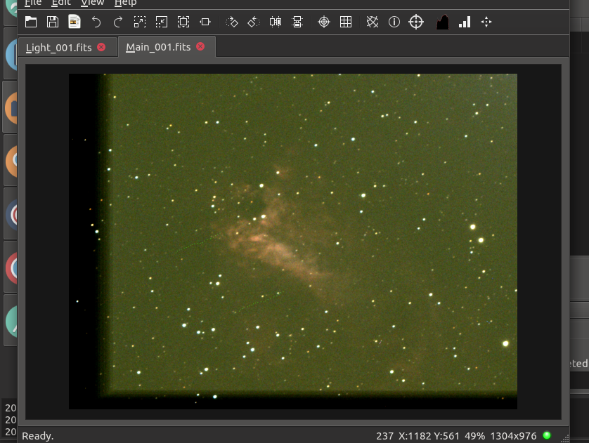Screen dimensions: 589x443
Task: Click the large target crosshair toolbar icon
Action: [x=416, y=22]
